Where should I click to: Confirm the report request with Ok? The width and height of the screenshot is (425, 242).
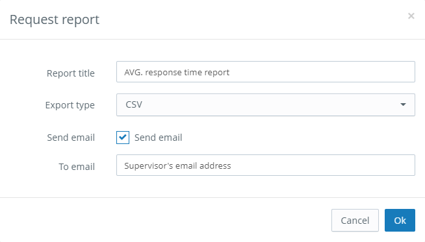coord(400,220)
